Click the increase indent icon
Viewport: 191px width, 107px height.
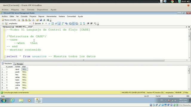pos(91,23)
